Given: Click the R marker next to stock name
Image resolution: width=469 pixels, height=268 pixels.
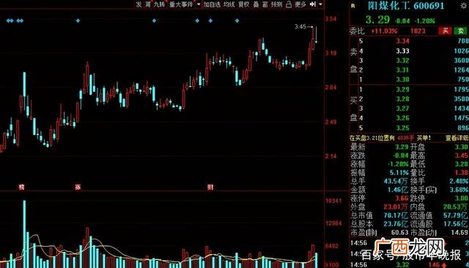Looking at the screenshot, I should (x=353, y=5).
